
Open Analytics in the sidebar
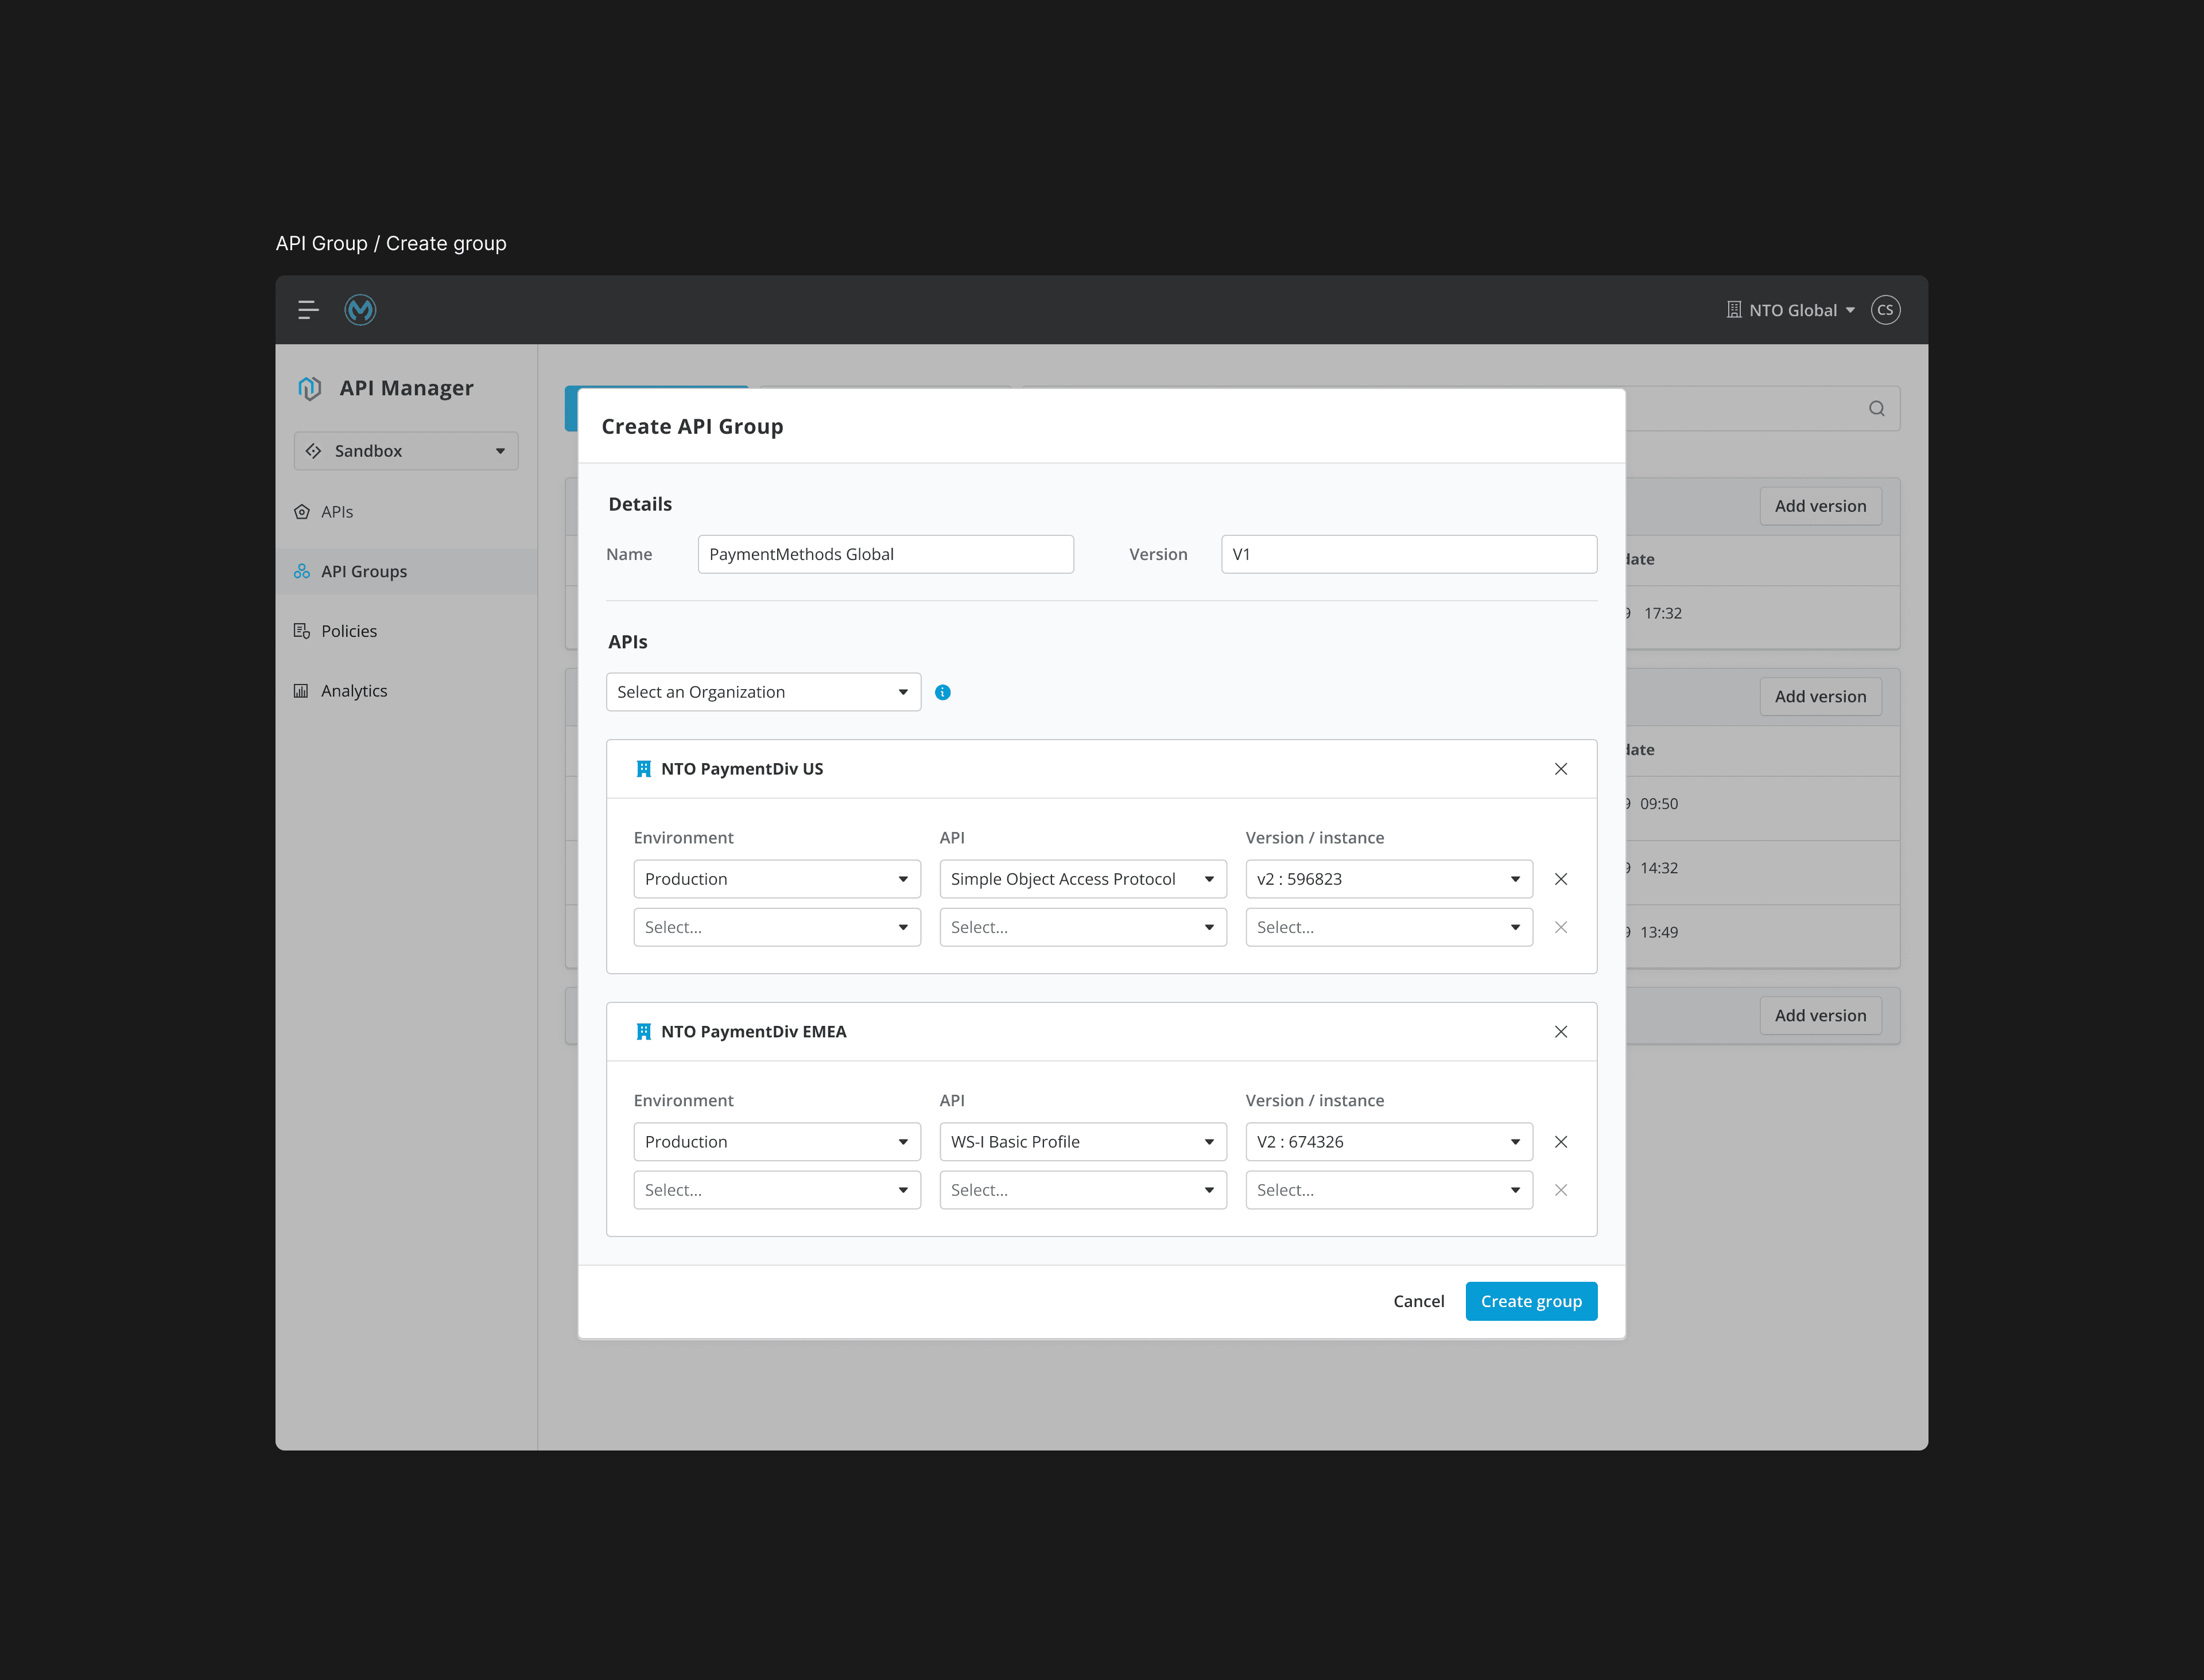tap(353, 691)
